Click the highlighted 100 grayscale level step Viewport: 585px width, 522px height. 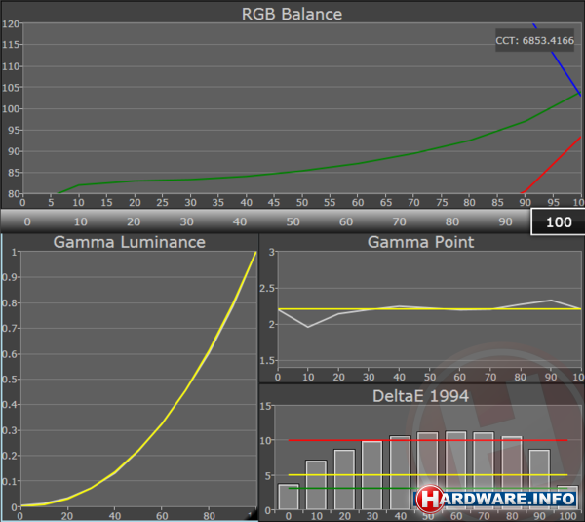point(558,221)
